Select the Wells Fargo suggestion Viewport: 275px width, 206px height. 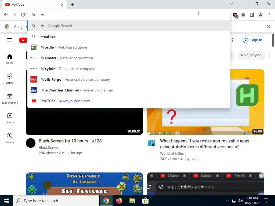pyautogui.click(x=129, y=79)
